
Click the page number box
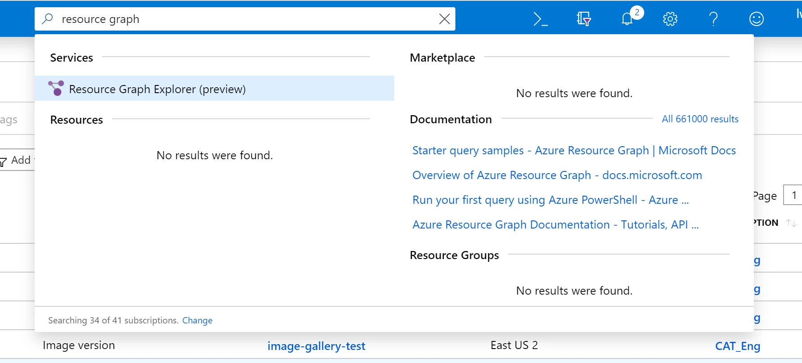(x=793, y=195)
